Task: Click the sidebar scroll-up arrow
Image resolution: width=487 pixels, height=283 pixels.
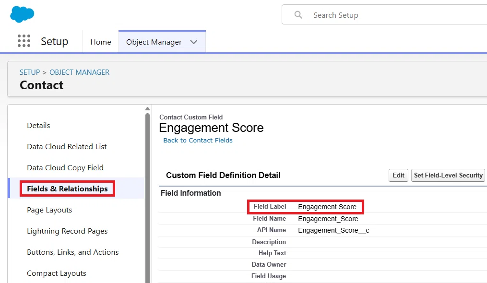Action: (x=147, y=109)
